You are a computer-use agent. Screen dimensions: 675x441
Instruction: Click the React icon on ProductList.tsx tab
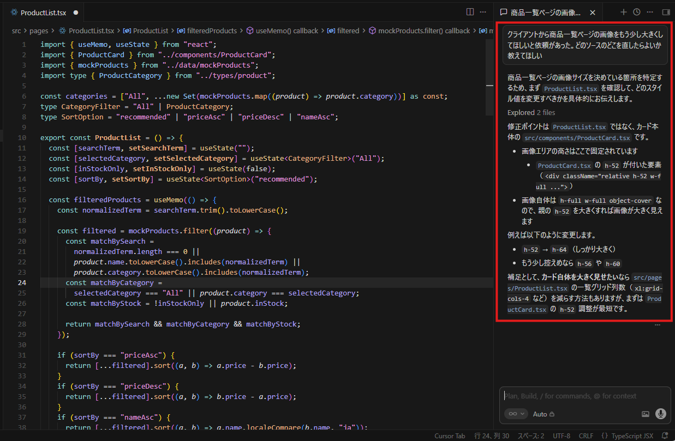(x=14, y=12)
